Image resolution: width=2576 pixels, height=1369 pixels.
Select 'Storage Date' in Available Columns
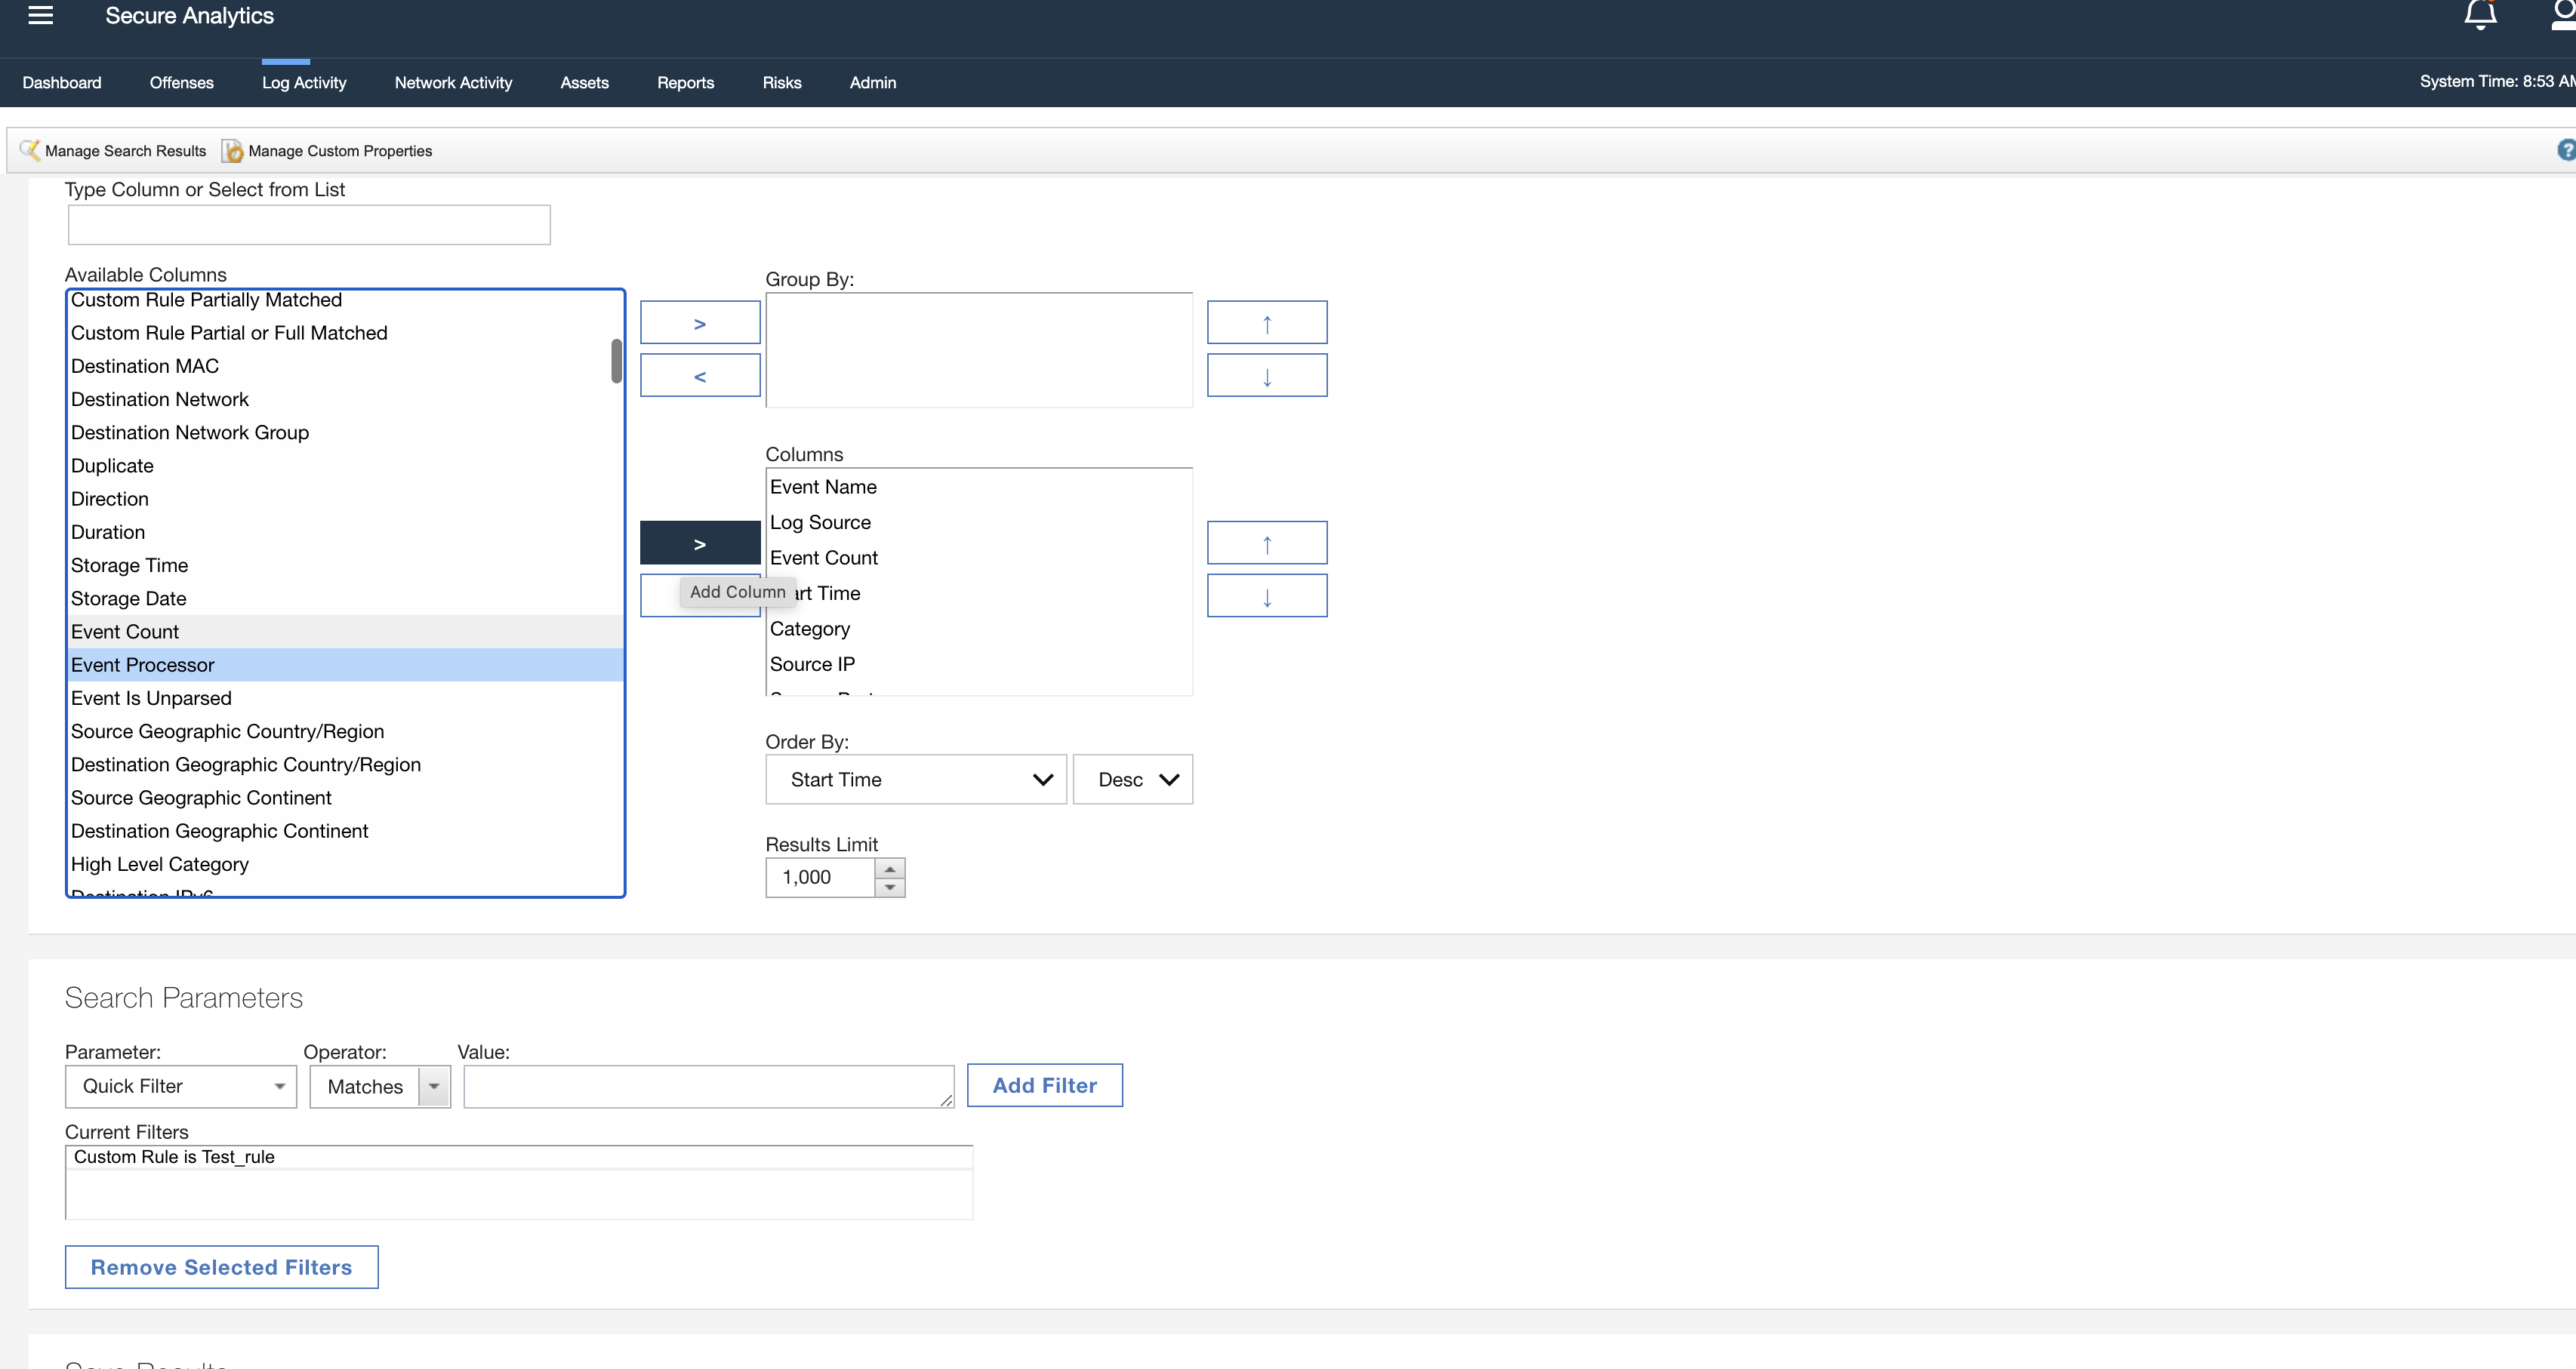pos(346,598)
